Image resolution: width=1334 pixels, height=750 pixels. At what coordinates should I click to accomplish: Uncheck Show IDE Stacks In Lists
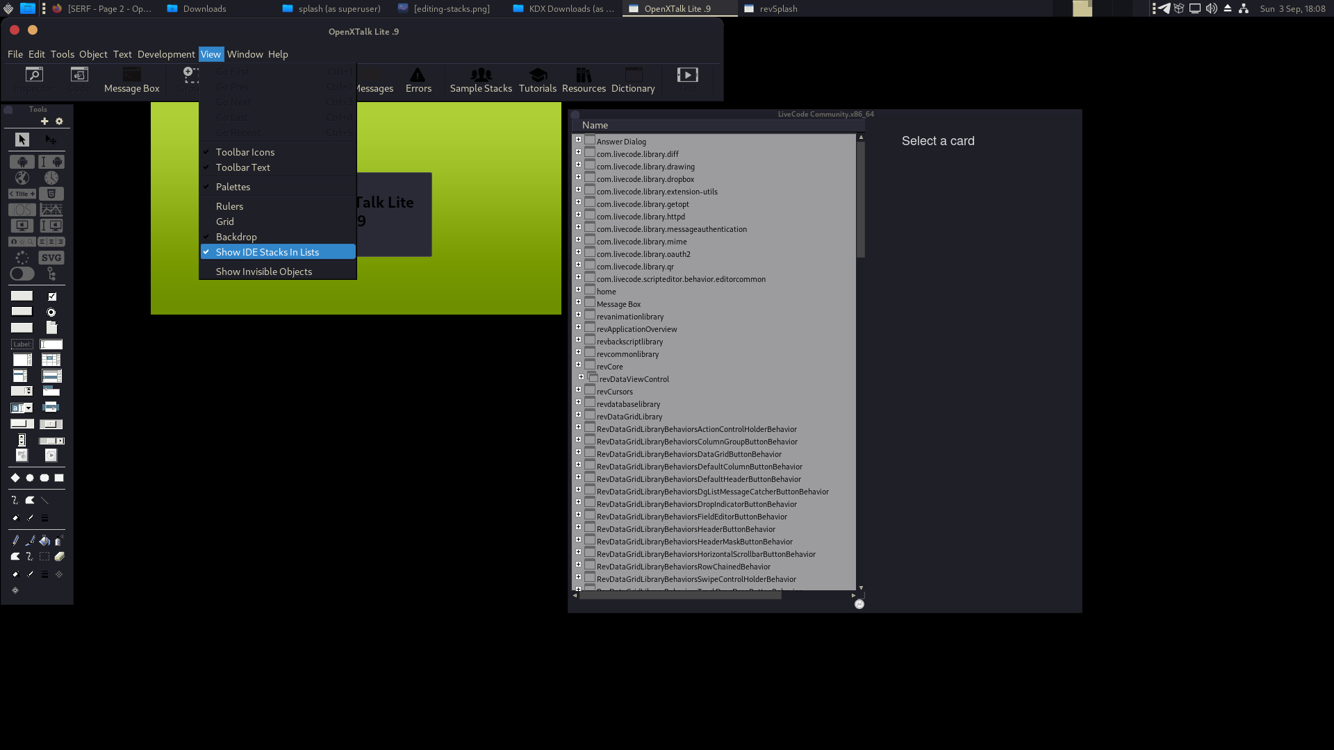tap(278, 252)
